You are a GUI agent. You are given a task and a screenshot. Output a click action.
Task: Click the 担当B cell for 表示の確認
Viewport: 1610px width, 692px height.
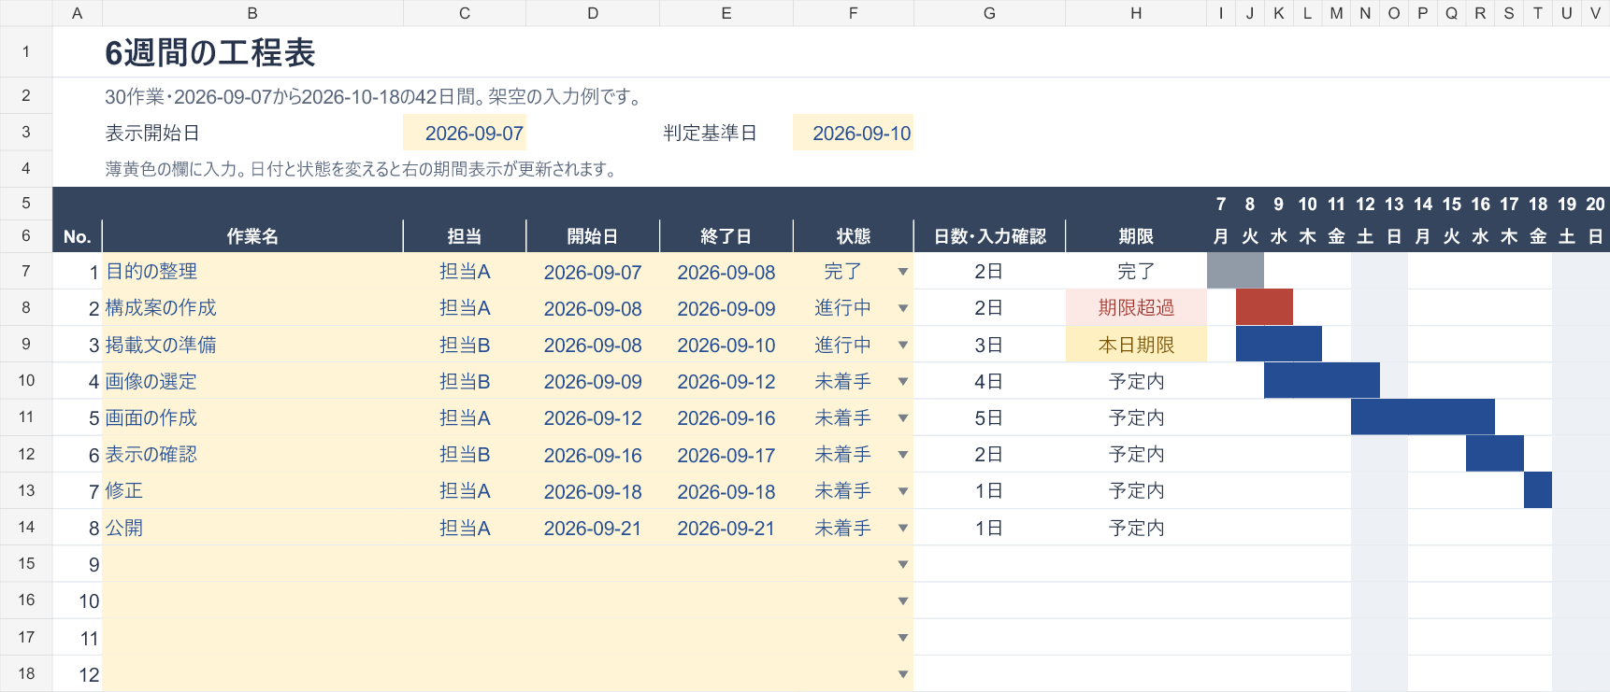(x=465, y=455)
